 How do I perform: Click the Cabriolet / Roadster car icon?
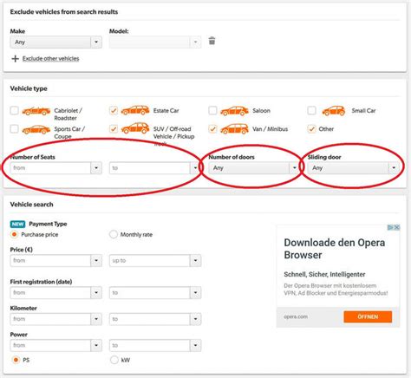36,111
